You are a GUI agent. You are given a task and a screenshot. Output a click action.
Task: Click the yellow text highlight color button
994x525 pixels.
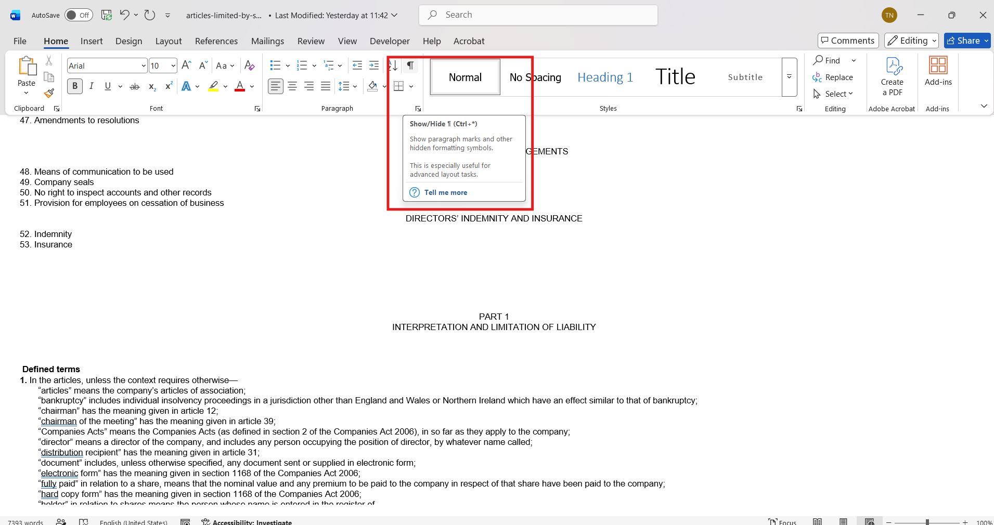(213, 86)
